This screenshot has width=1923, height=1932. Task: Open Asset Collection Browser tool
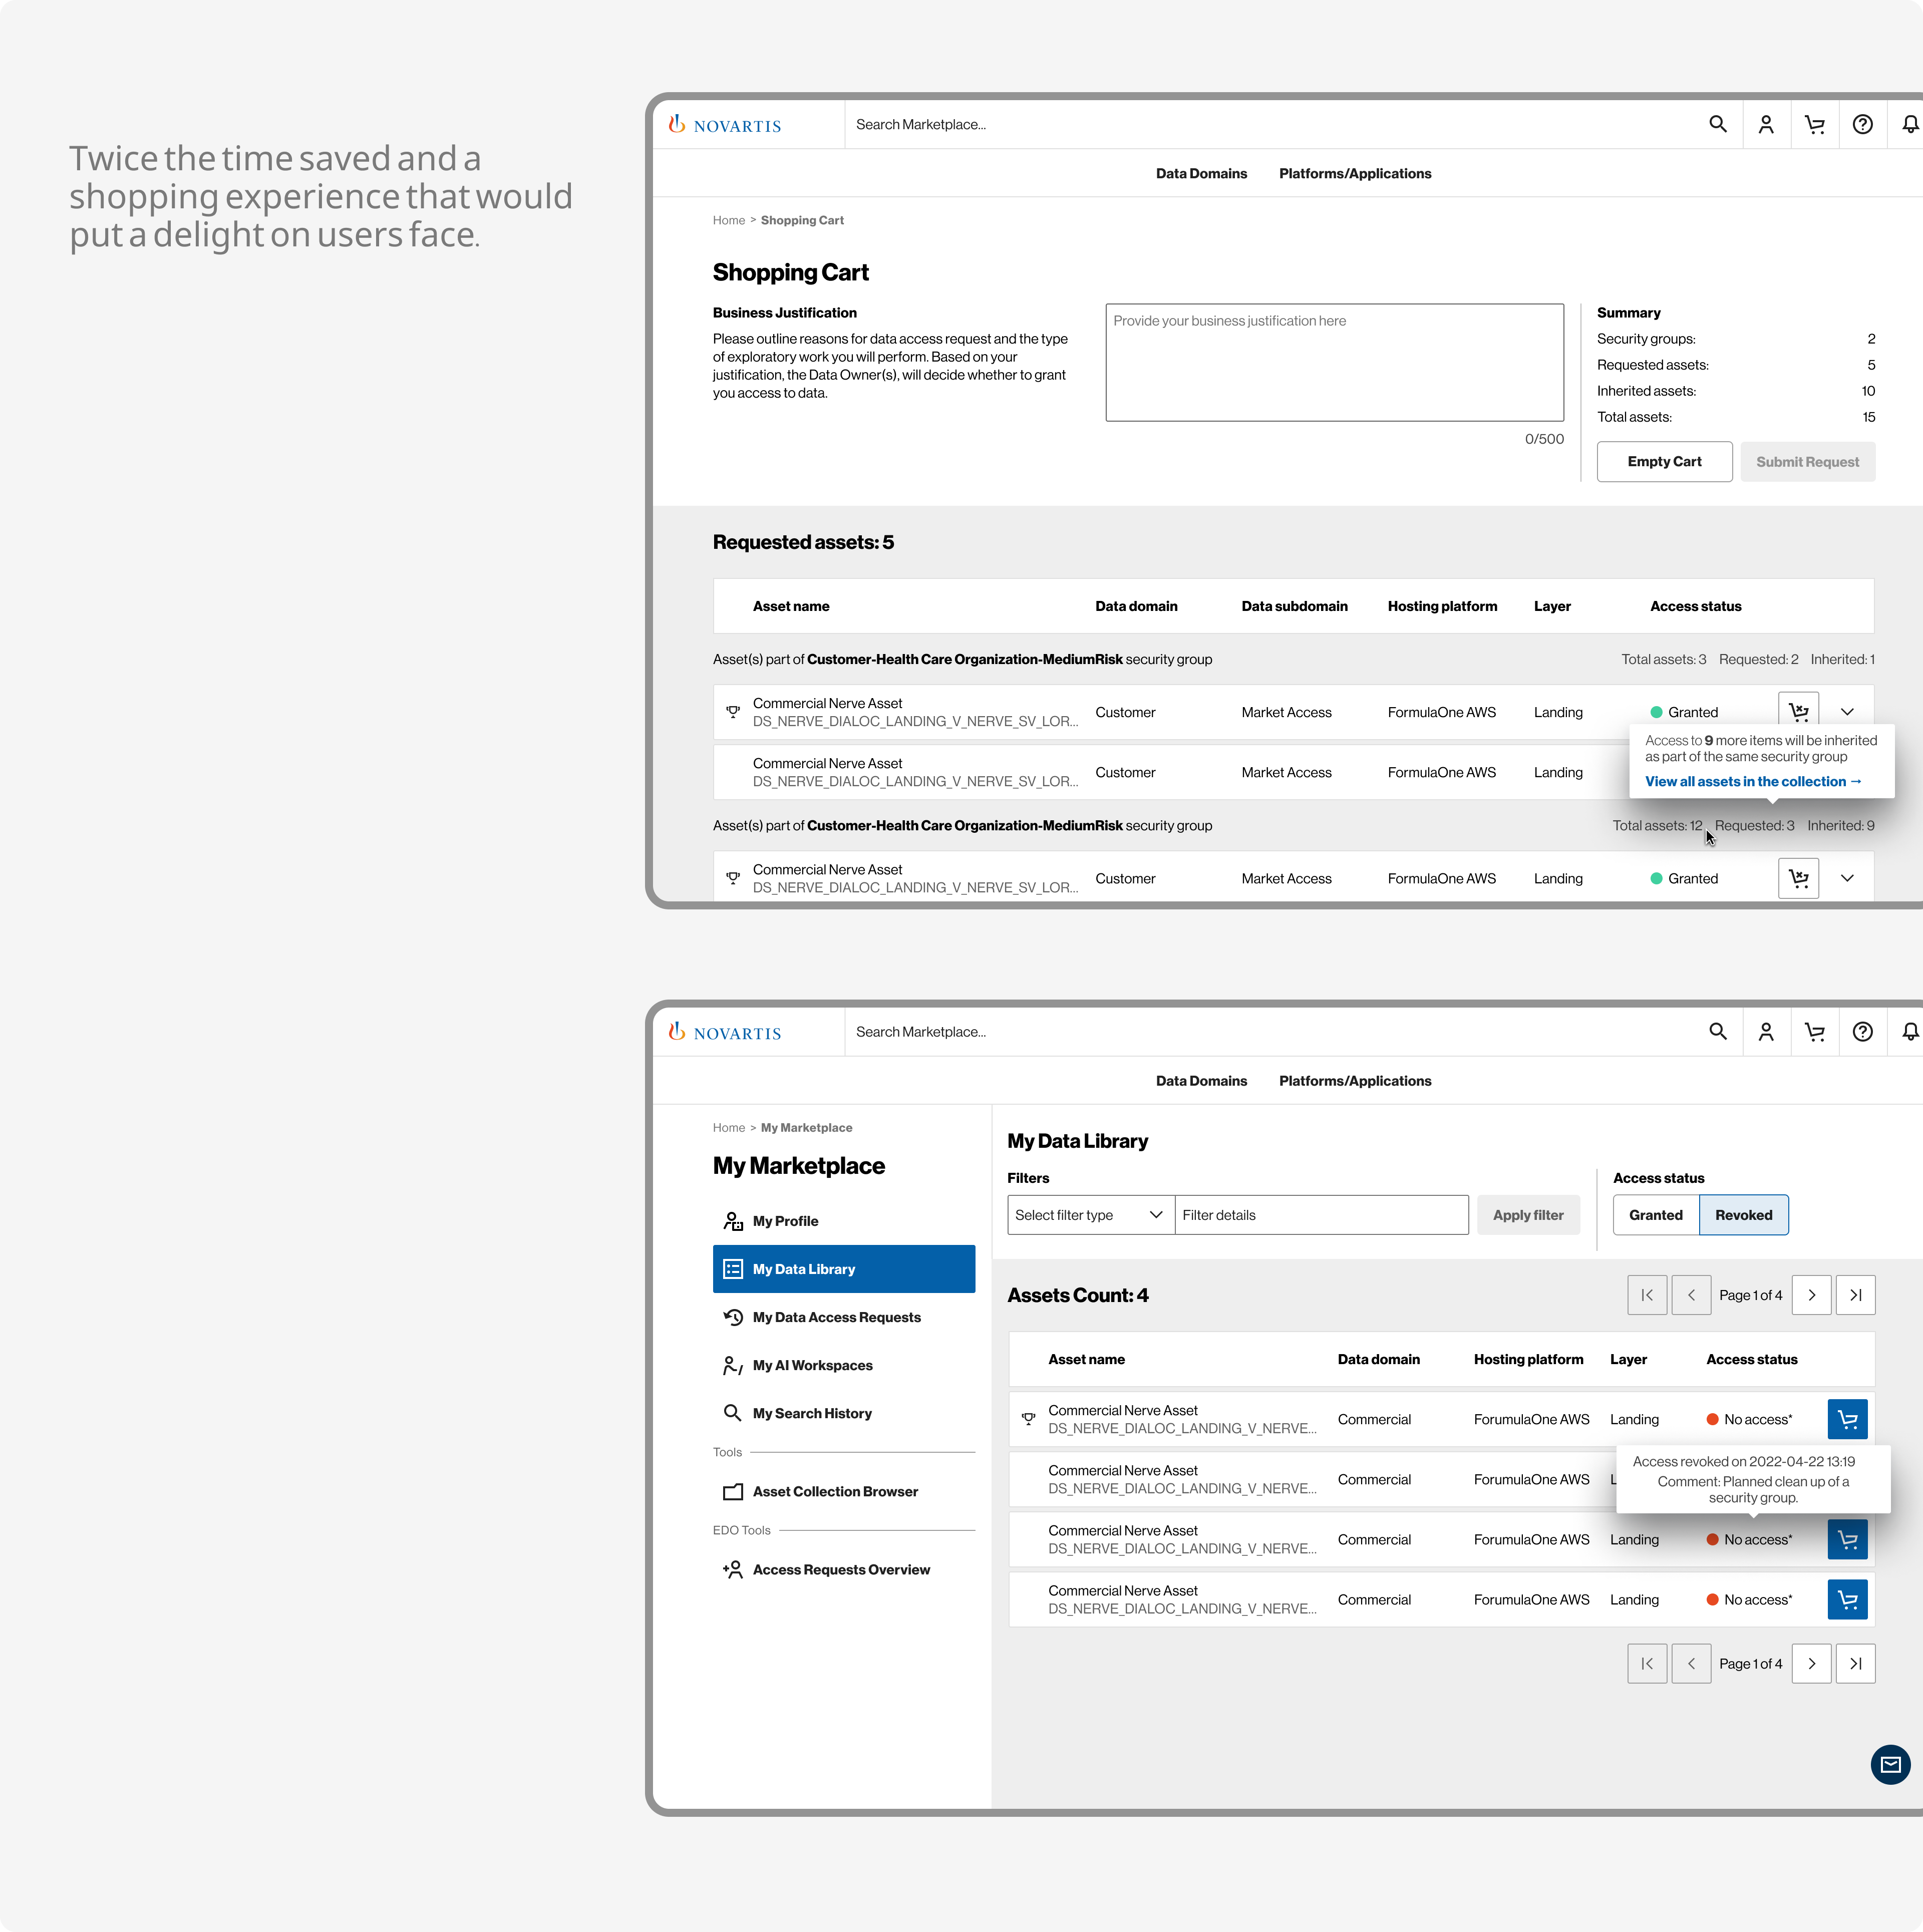coord(843,1491)
